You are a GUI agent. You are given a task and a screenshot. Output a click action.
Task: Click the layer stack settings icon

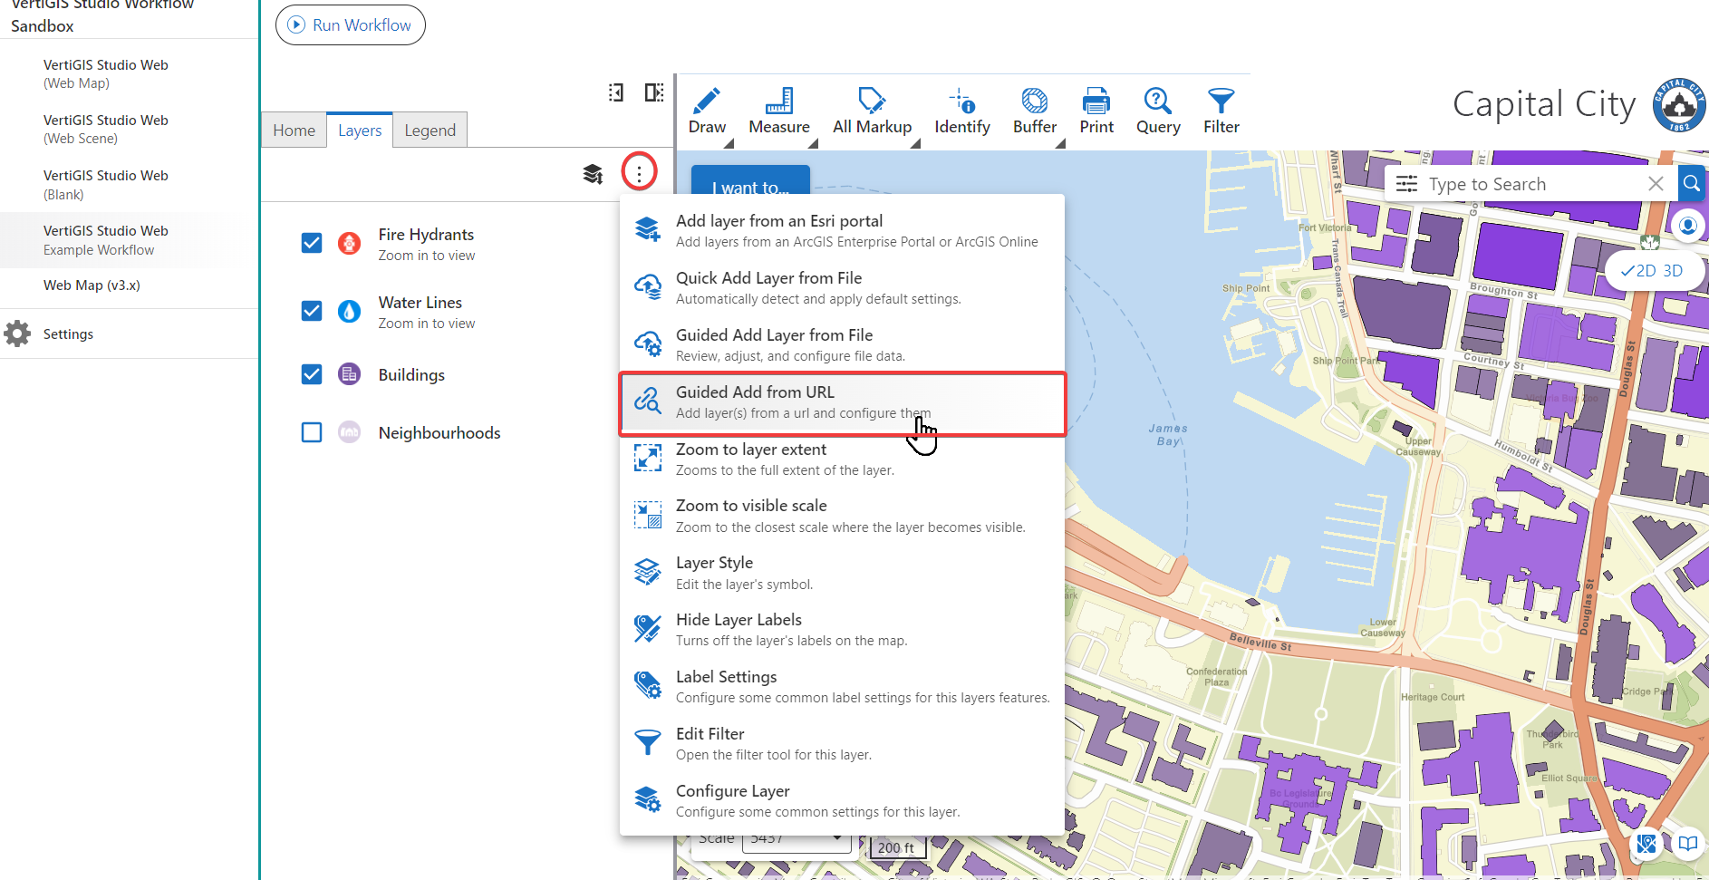[x=593, y=173]
